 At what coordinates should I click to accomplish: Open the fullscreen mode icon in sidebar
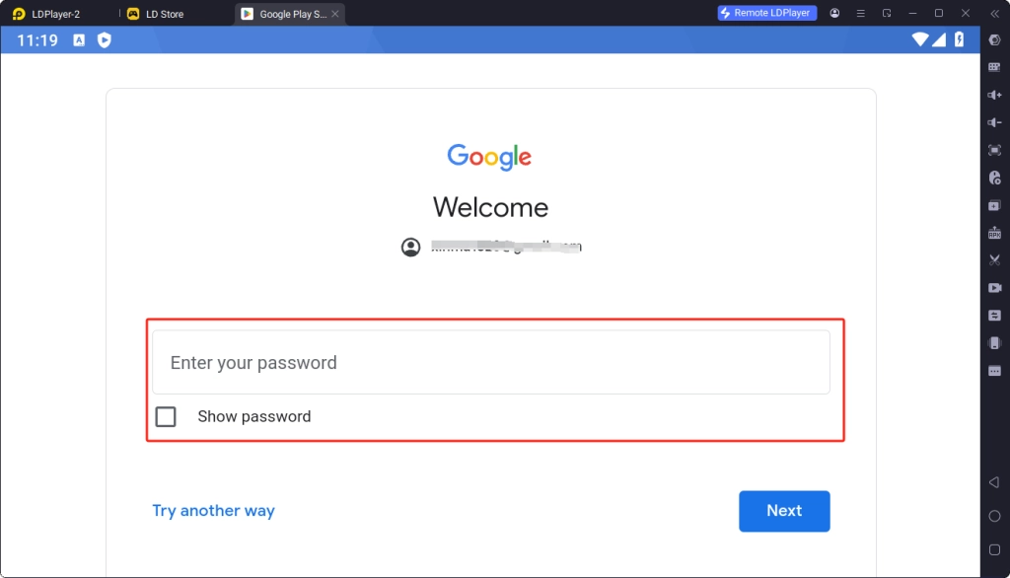(994, 150)
